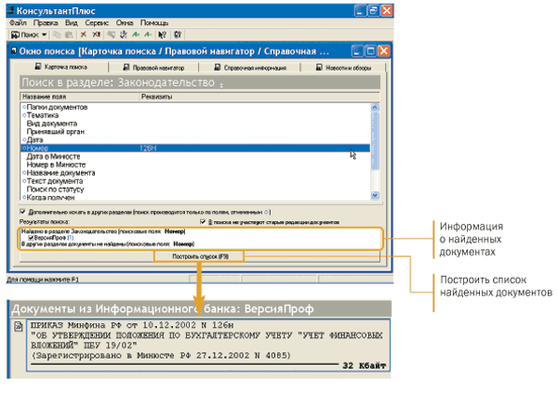This screenshot has width=558, height=405.
Task: Maximize the Окно поиска inner window
Action: click(x=370, y=52)
